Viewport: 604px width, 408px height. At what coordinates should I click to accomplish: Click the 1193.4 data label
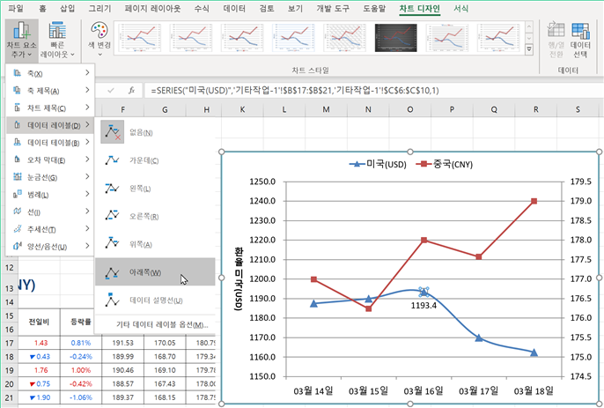(x=424, y=306)
